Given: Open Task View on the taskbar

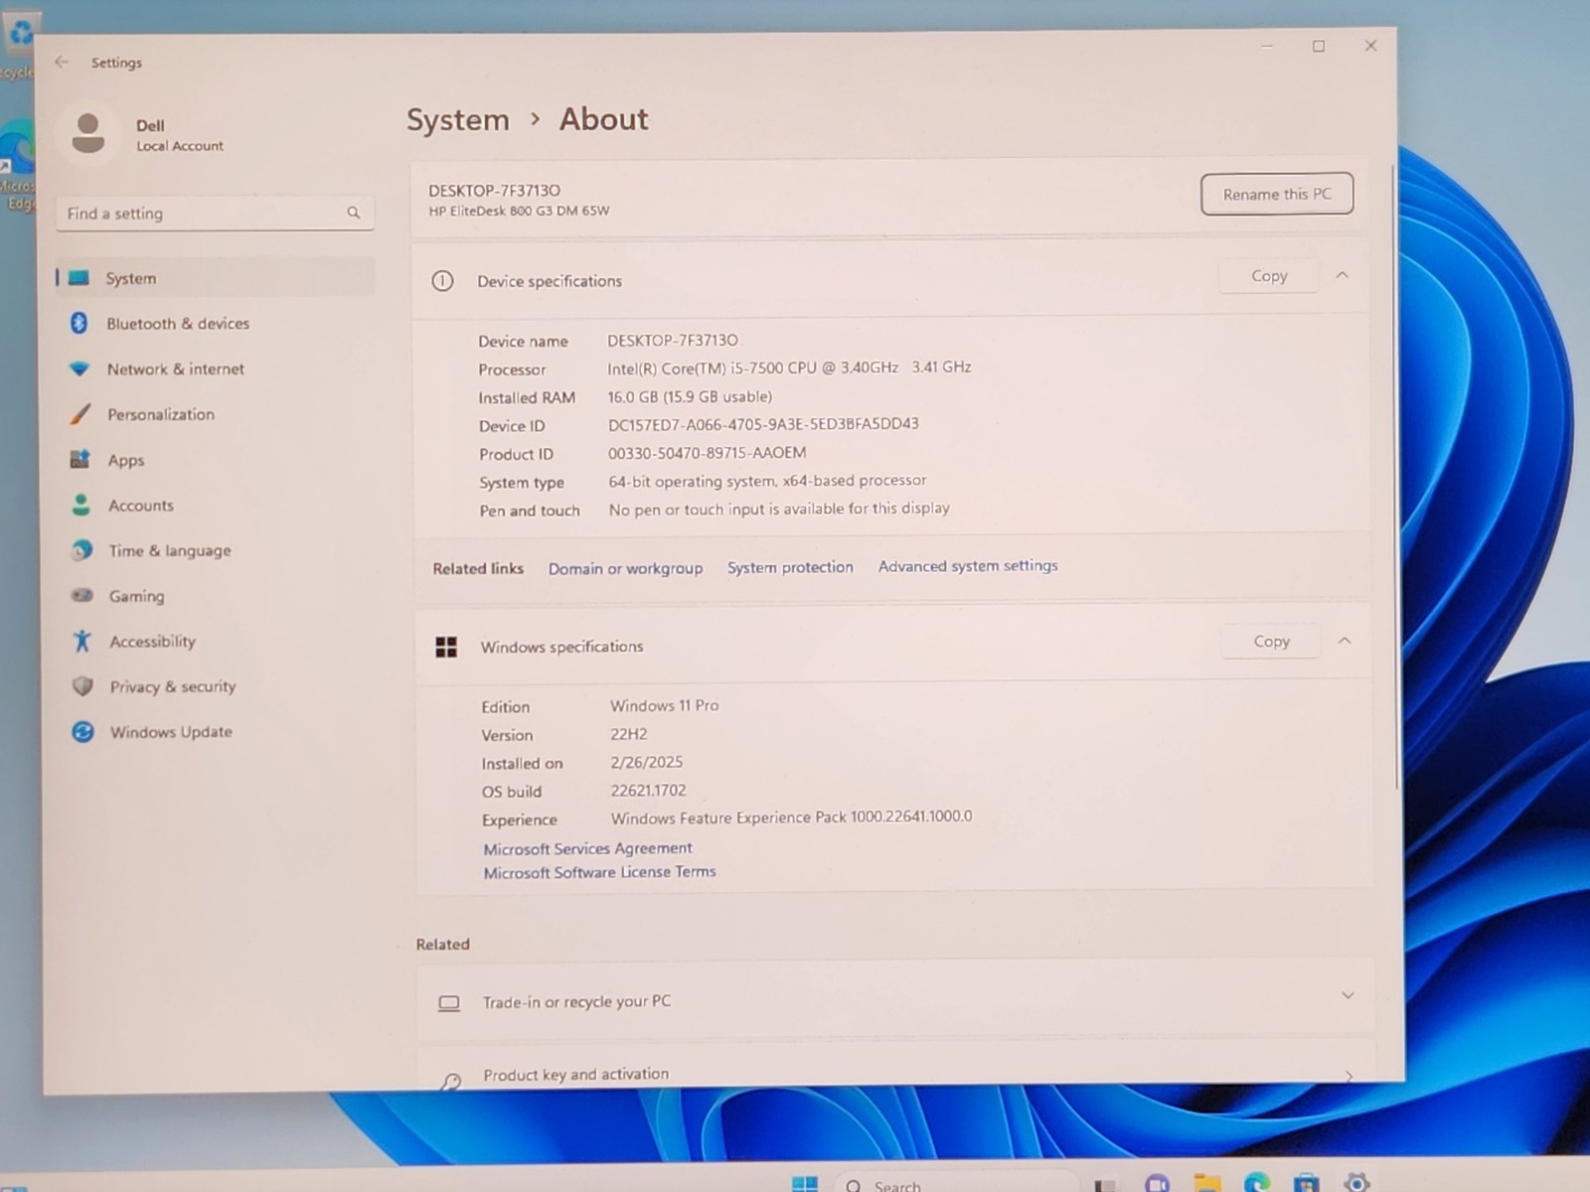Looking at the screenshot, I should pyautogui.click(x=1104, y=1185).
